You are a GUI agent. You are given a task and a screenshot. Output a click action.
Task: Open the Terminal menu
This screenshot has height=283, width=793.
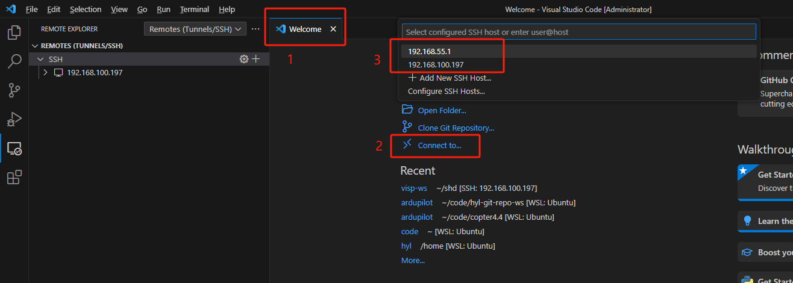click(195, 10)
